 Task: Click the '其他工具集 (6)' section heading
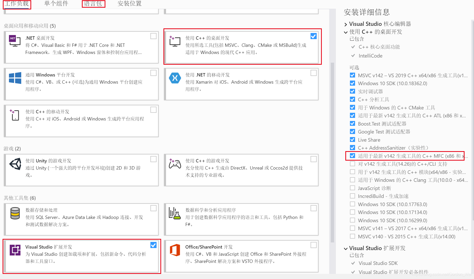pyautogui.click(x=20, y=198)
